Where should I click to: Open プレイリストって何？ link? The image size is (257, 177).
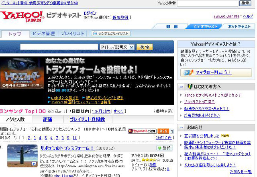tap(199, 102)
